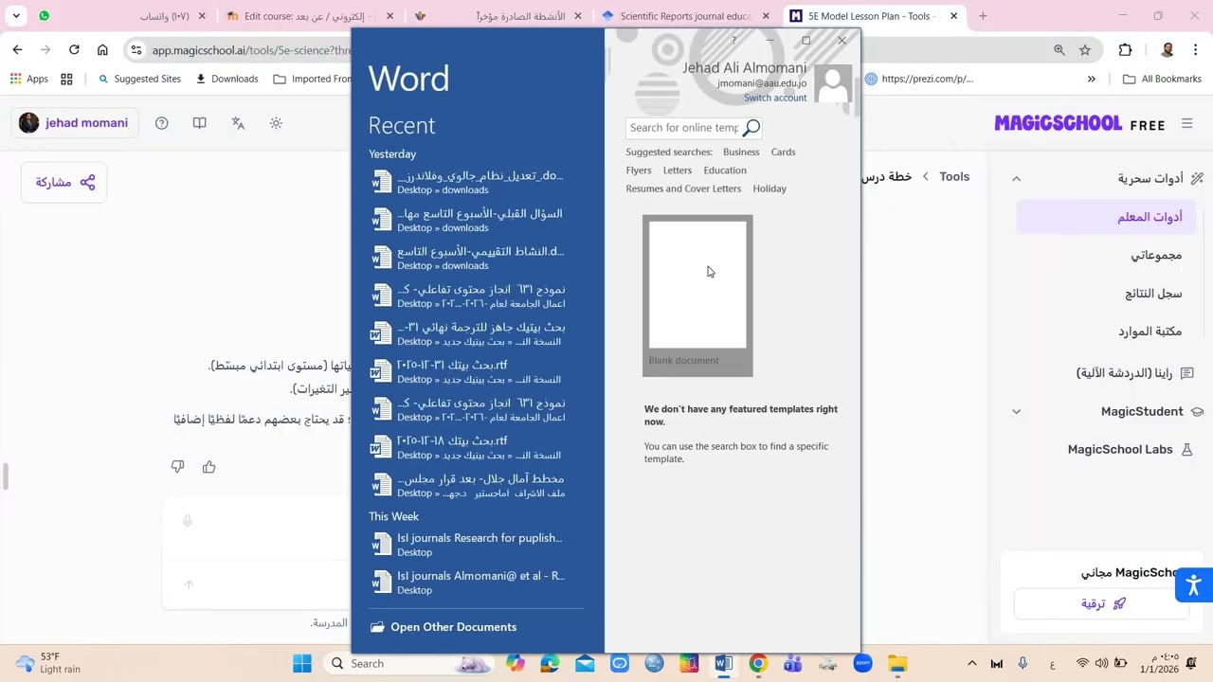Select the Cards suggested search
1213x682 pixels.
click(x=783, y=152)
